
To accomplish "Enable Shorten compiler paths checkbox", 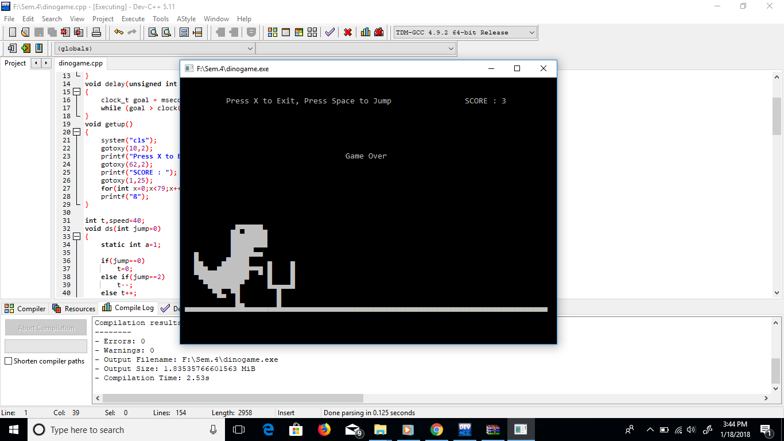I will tap(9, 361).
